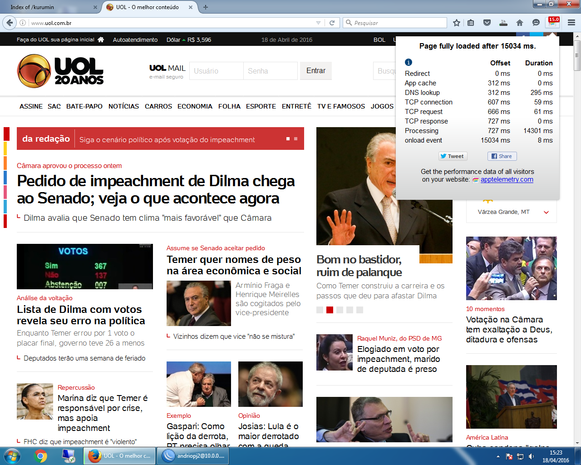Viewport: 581px width, 465px height.
Task: Close the UOL tab
Action: (x=191, y=7)
